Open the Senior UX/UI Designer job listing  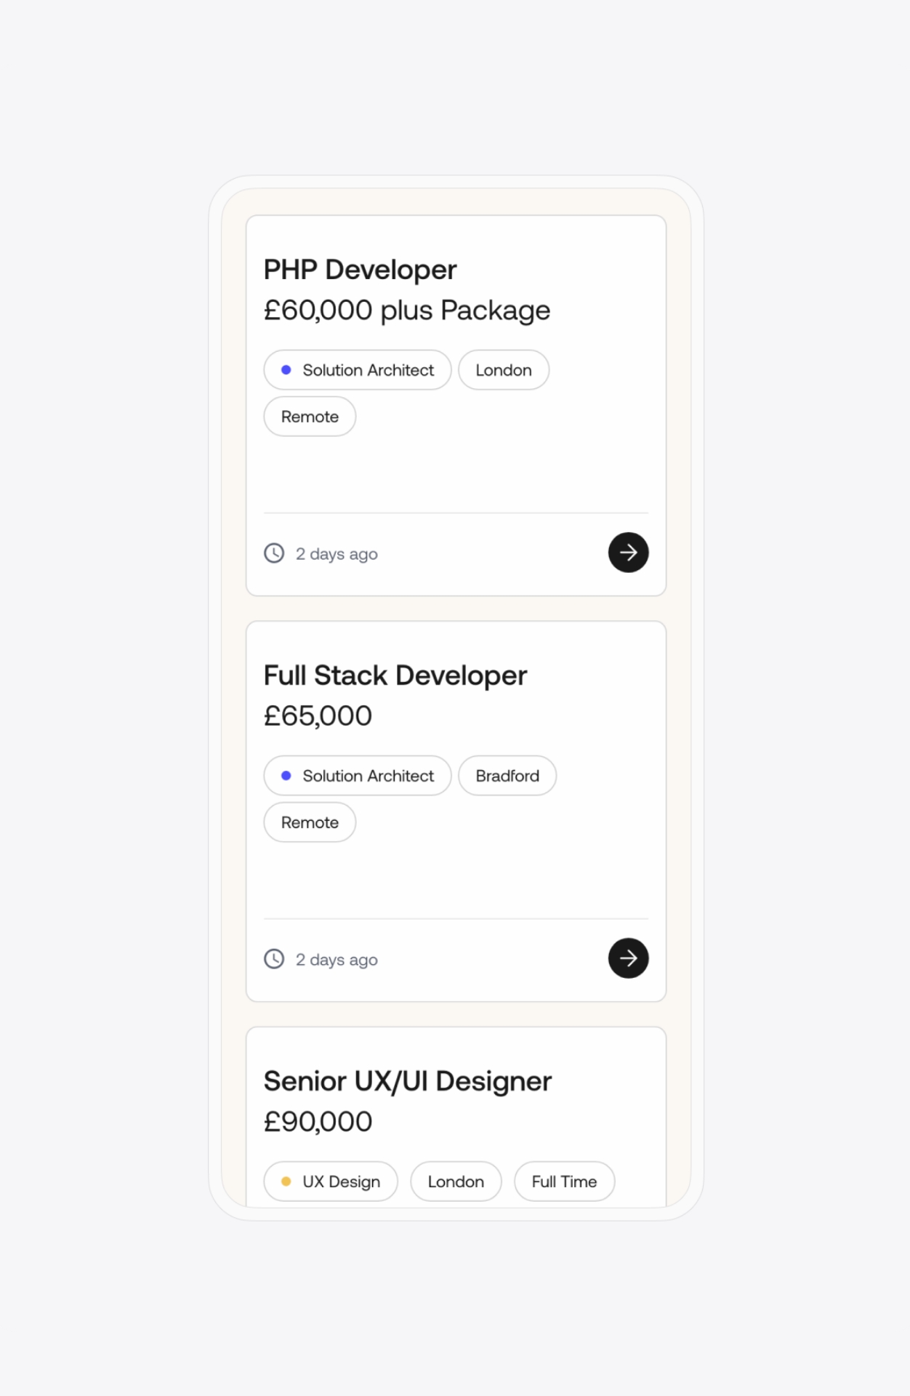[408, 1080]
